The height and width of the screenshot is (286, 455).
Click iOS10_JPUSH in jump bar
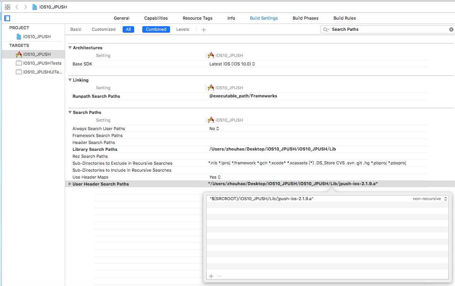pos(53,7)
